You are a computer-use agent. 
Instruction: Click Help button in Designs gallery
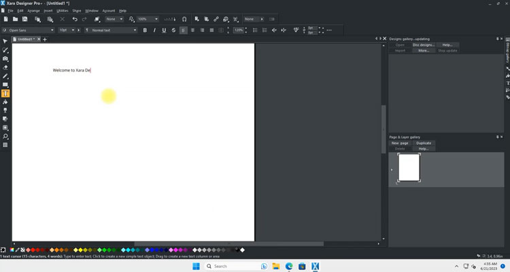pos(447,45)
